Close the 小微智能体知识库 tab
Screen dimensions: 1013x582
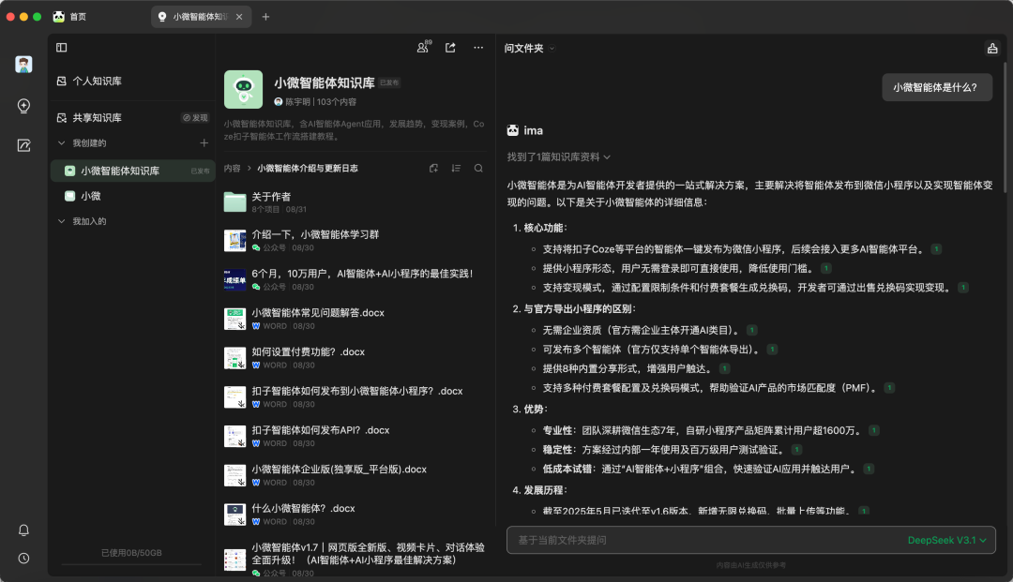point(239,17)
